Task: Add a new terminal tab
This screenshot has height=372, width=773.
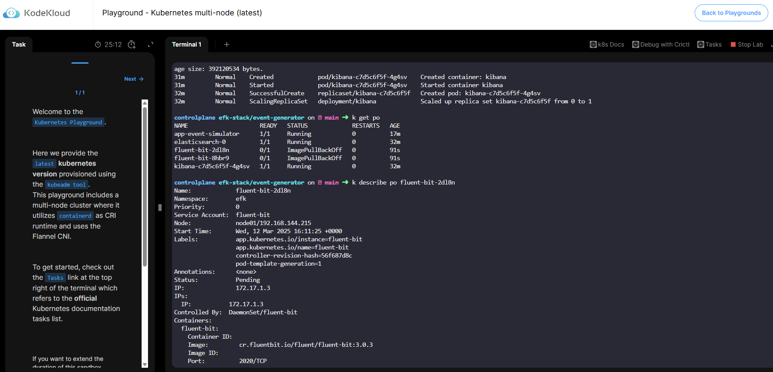Action: (227, 44)
